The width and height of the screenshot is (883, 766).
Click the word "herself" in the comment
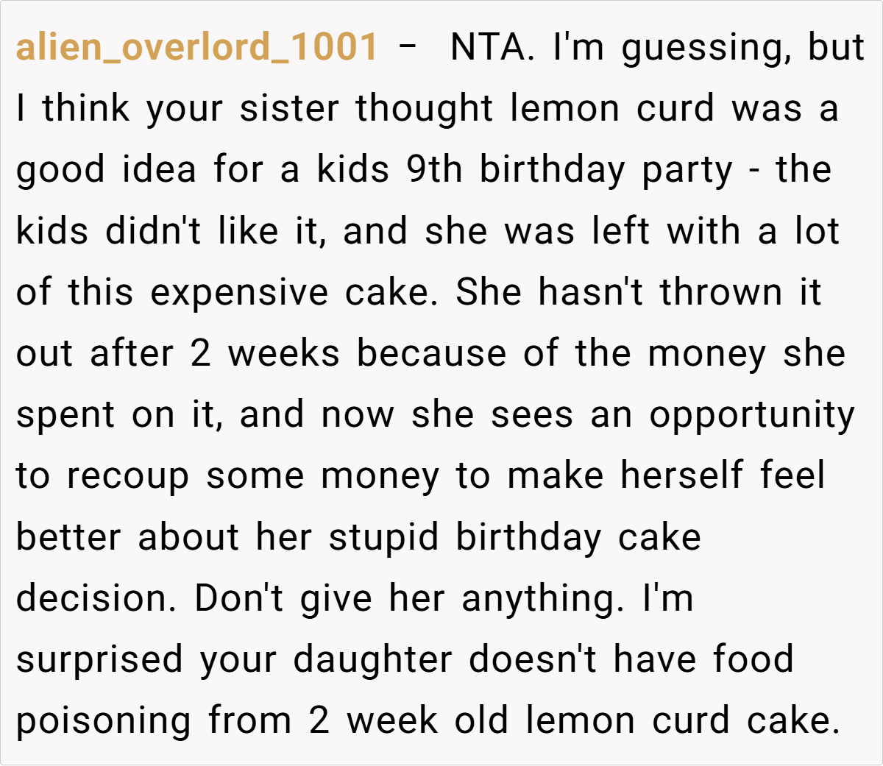tap(681, 475)
